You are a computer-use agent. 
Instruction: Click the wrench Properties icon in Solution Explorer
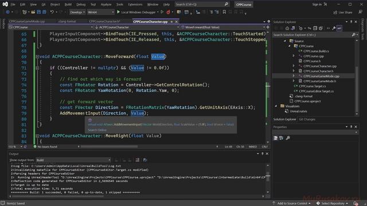[x=334, y=28]
